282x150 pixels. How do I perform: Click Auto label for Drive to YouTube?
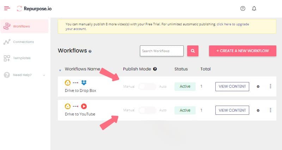click(x=163, y=110)
